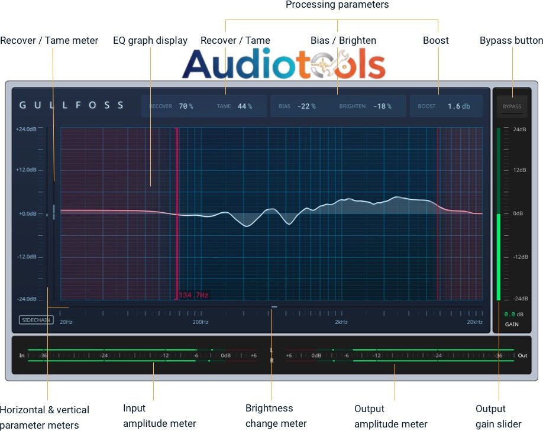
Task: Click the brightness change meter indicator
Action: (x=274, y=307)
